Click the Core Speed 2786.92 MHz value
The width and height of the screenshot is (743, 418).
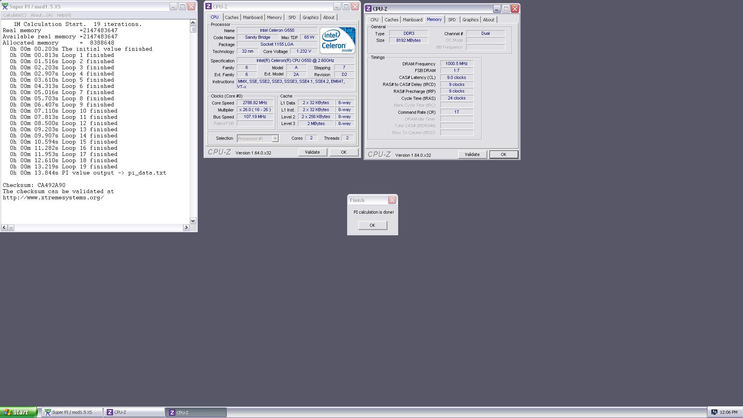pyautogui.click(x=255, y=103)
